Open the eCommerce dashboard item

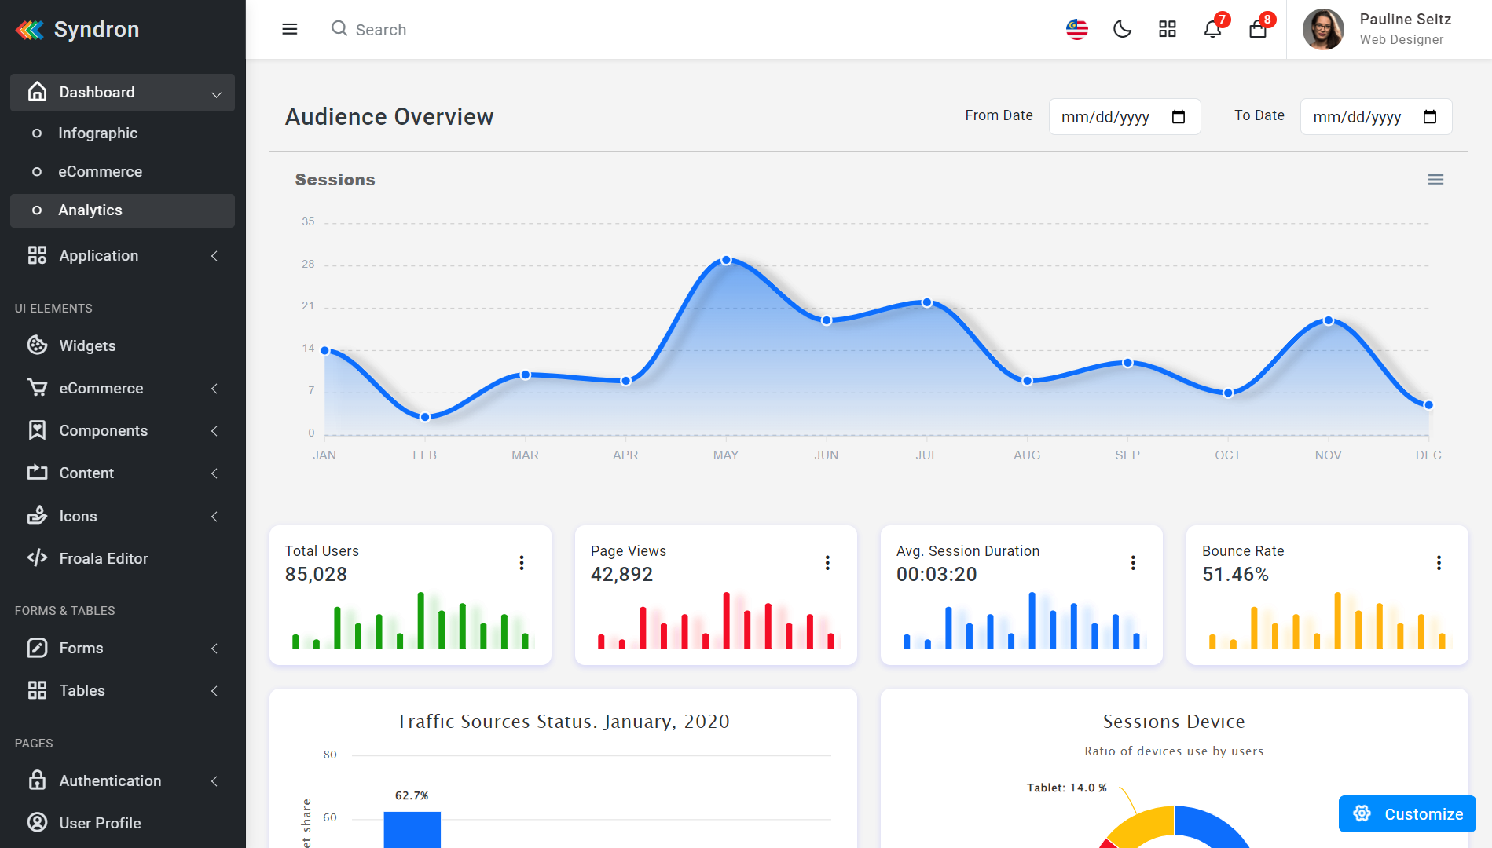tap(101, 171)
